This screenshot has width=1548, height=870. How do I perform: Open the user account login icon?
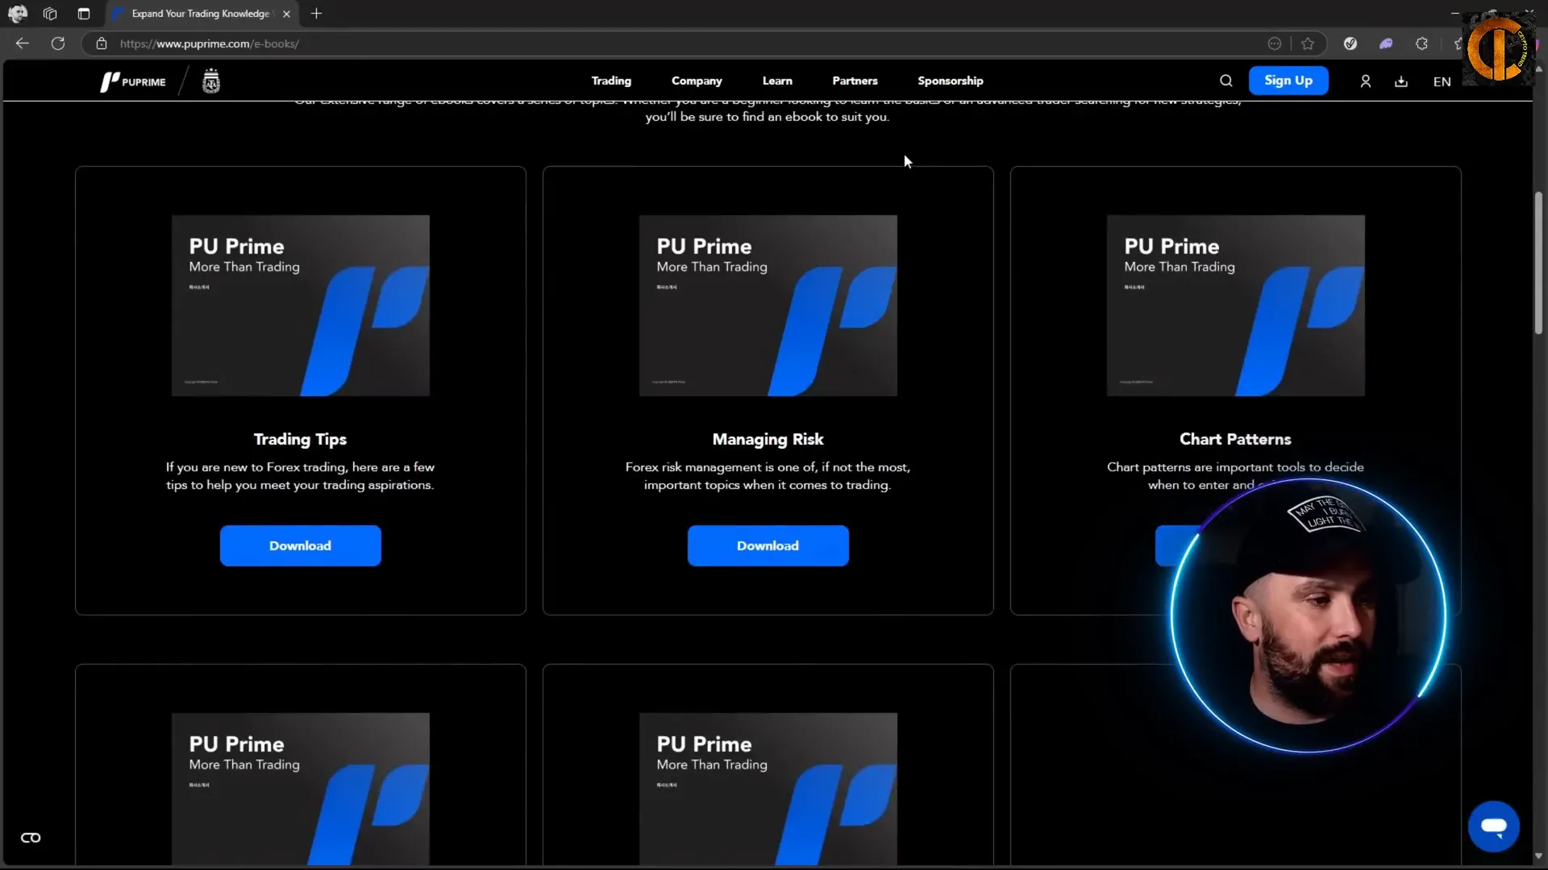[1365, 81]
